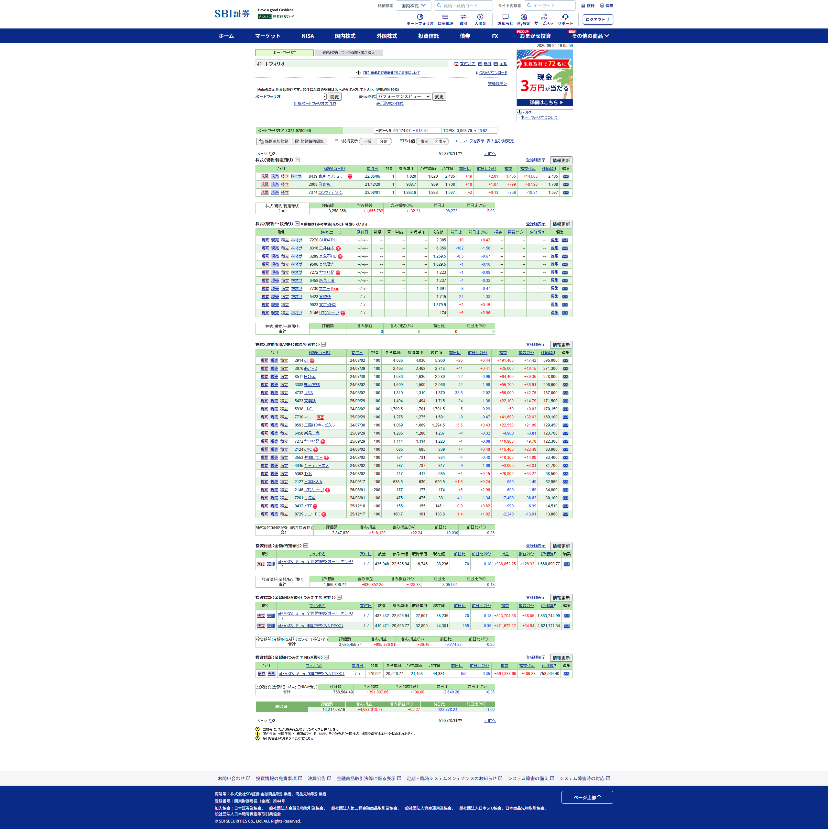Click 閲覧 button next to portfolio selector
The width and height of the screenshot is (828, 829).
[x=334, y=97]
